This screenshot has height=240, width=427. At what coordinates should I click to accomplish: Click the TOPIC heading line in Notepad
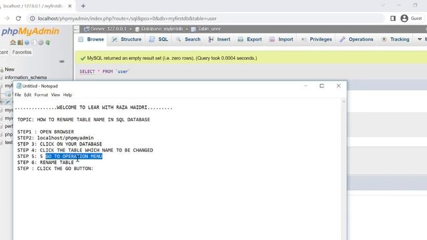[83, 120]
